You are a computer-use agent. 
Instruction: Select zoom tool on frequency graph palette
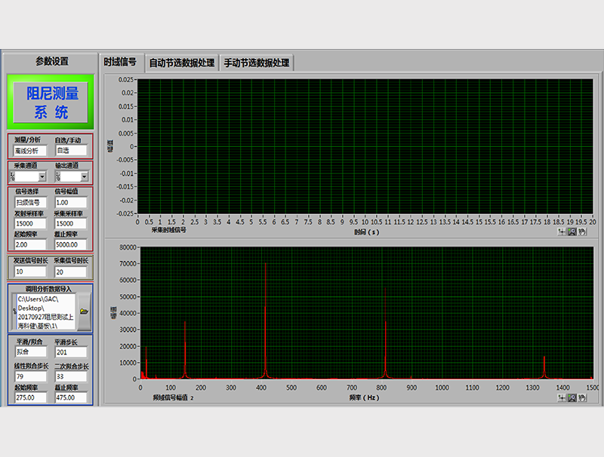(572, 397)
